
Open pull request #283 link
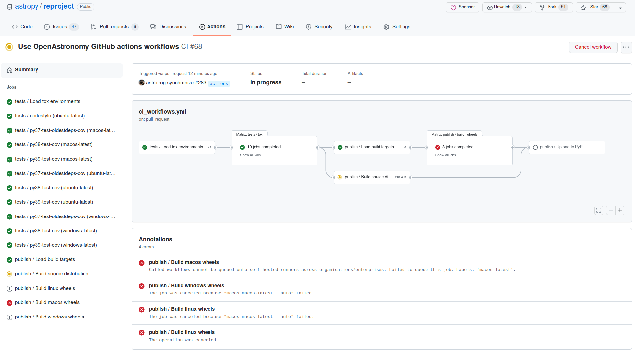pos(201,83)
